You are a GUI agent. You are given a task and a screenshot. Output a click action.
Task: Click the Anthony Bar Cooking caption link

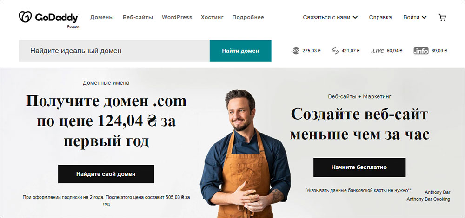coord(428,199)
